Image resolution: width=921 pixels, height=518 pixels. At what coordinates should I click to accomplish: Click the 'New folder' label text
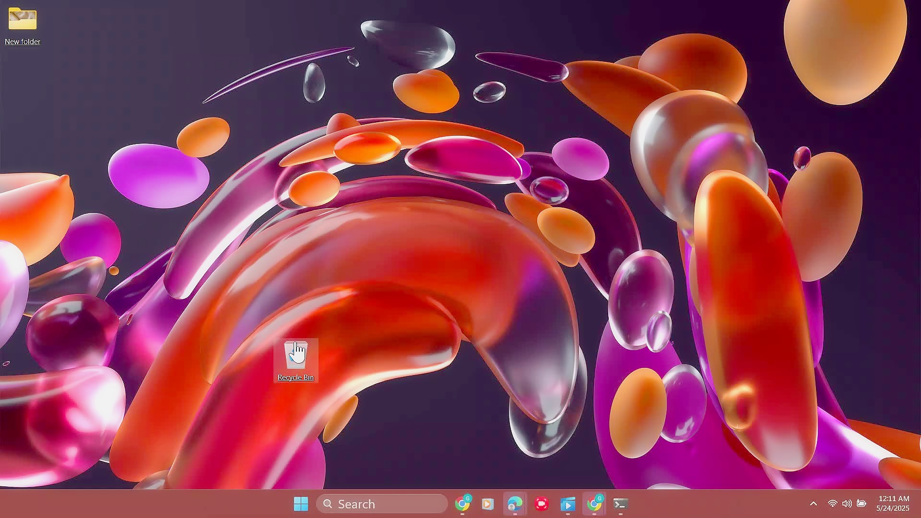point(23,42)
